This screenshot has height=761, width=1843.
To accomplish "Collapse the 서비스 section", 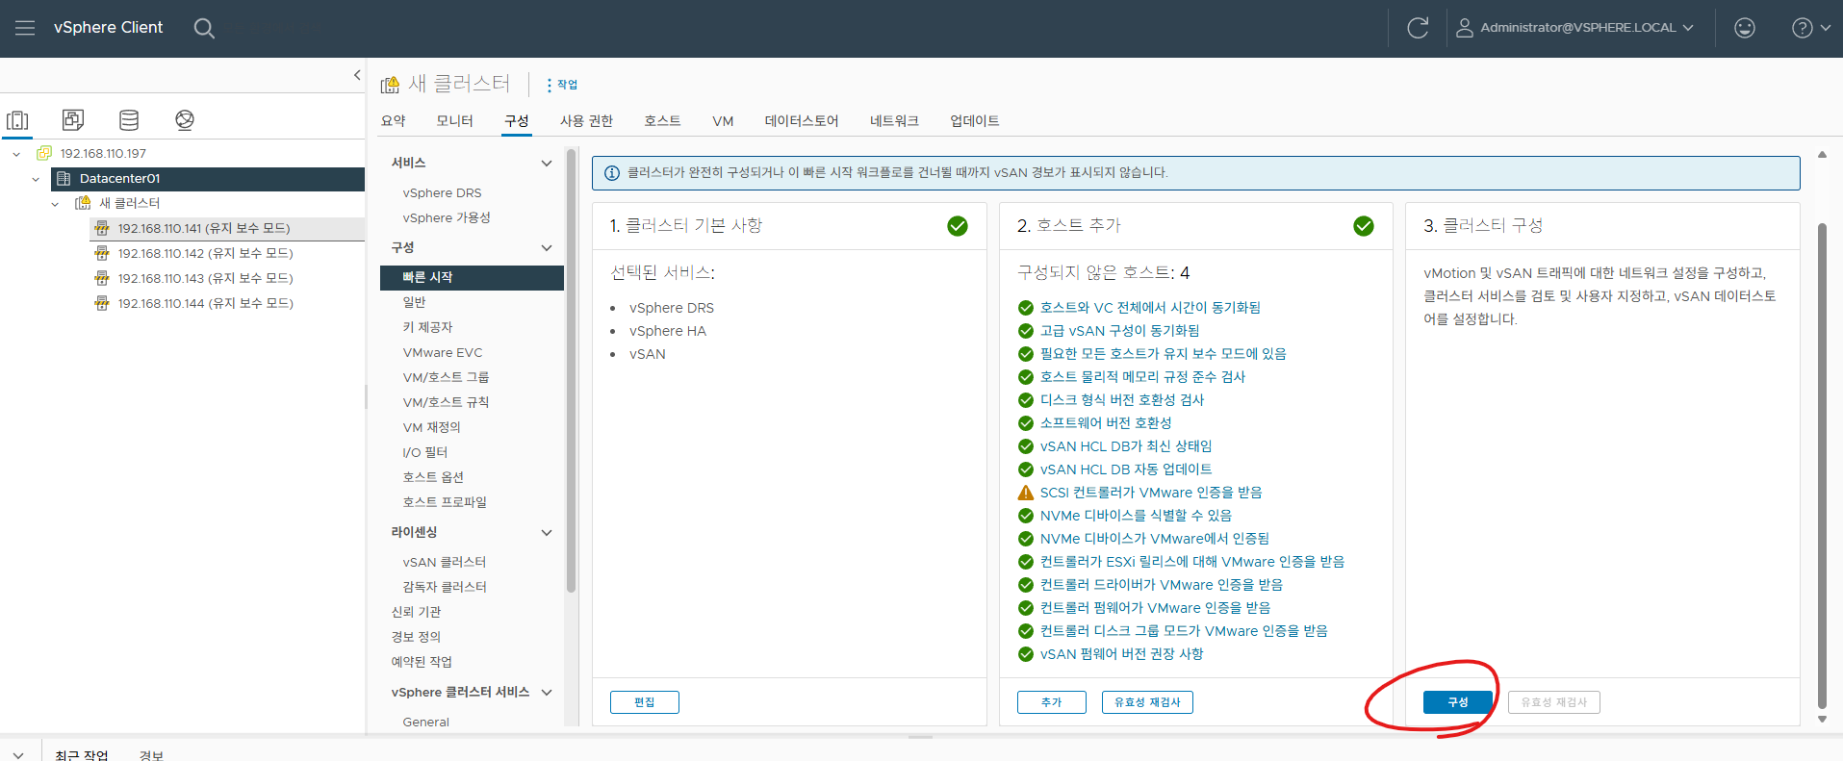I will click(x=547, y=164).
